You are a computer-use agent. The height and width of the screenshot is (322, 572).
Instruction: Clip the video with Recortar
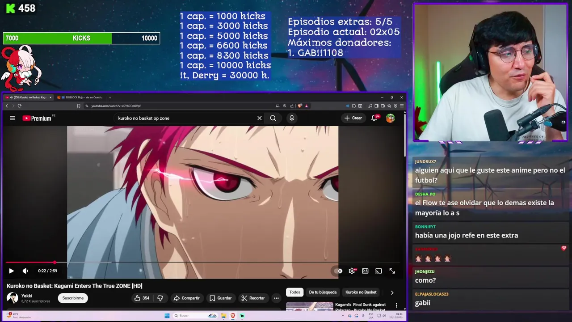pos(253,298)
